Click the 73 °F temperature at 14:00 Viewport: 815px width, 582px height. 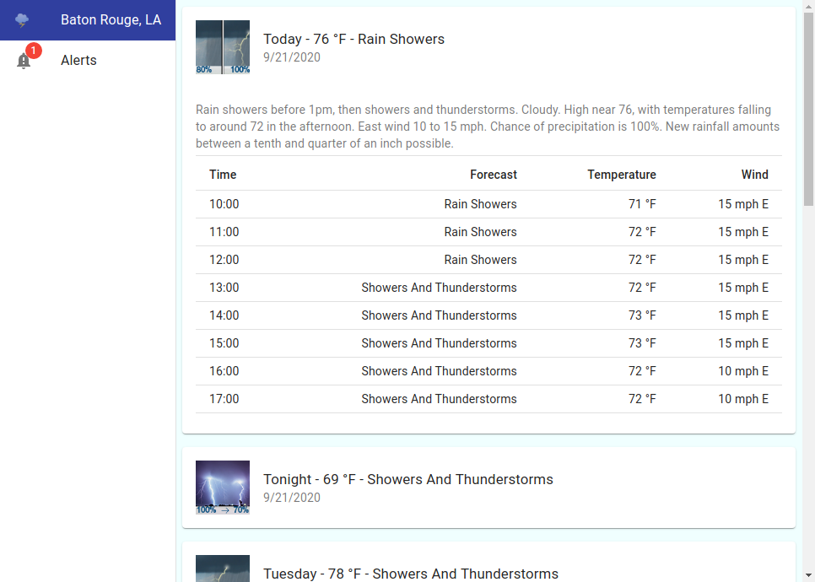coord(642,315)
